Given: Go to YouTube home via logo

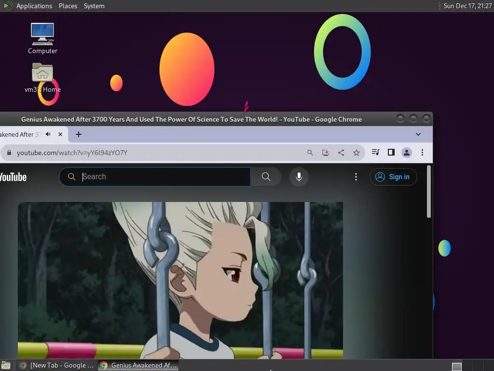Looking at the screenshot, I should click(x=13, y=177).
